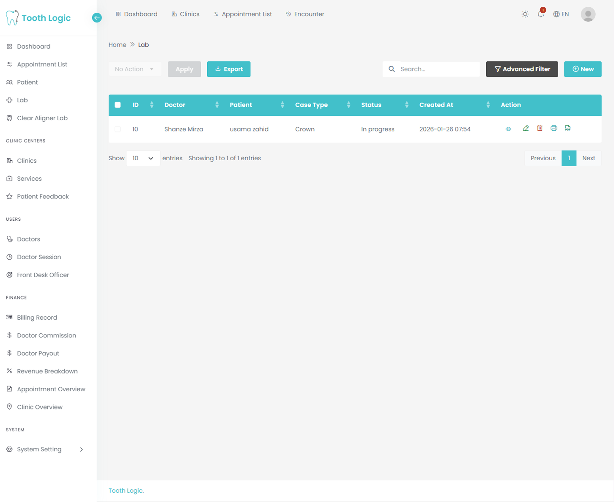The height and width of the screenshot is (502, 614).
Task: Tick the checkbox for row 10
Action: (118, 129)
